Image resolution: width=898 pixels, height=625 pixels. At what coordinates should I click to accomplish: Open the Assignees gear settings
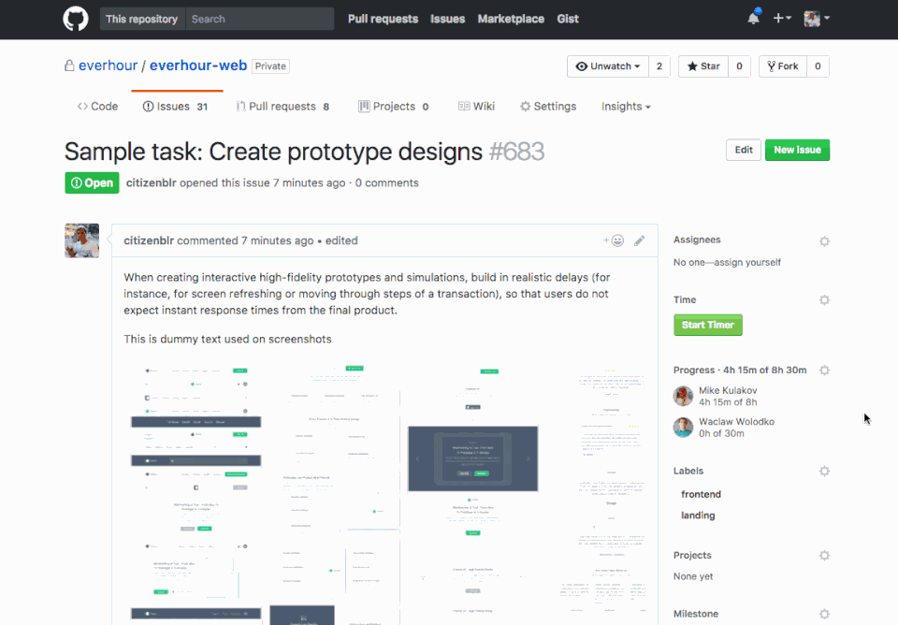coord(824,241)
